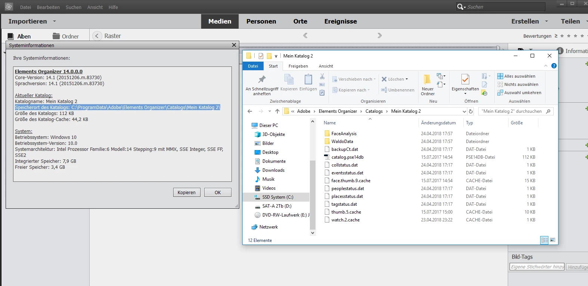Click the Eigene Stichwörter input field

coord(537,267)
